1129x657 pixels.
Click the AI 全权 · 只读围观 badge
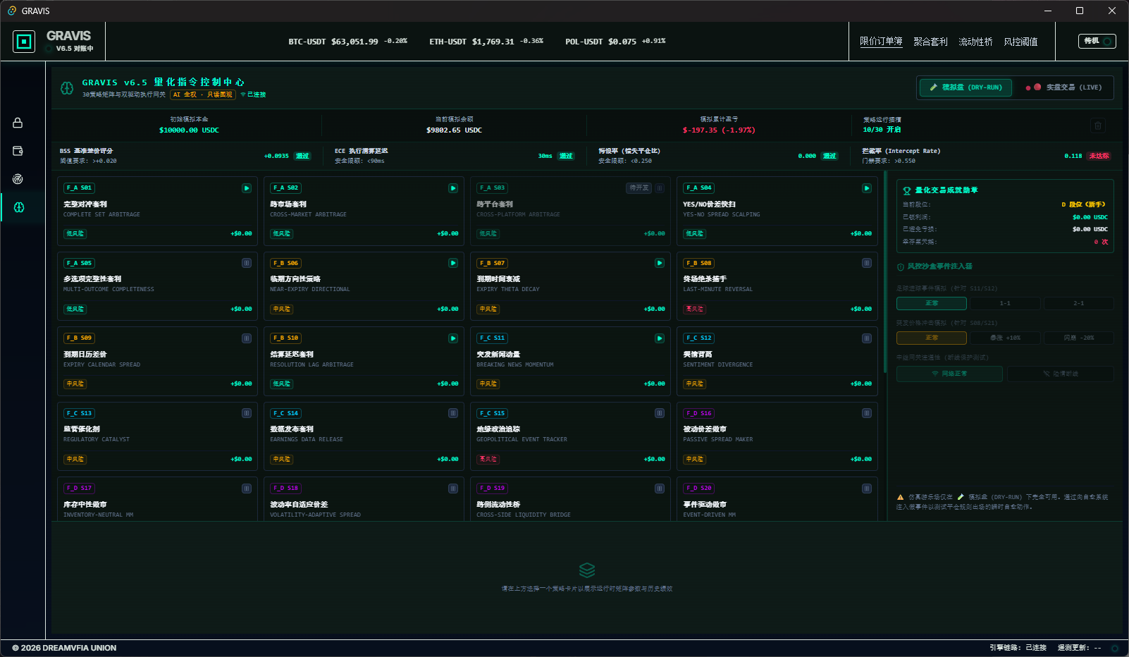tap(202, 94)
